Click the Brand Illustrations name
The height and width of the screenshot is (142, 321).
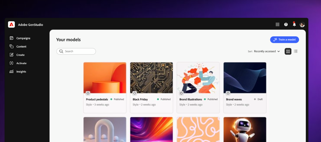[x=190, y=99]
